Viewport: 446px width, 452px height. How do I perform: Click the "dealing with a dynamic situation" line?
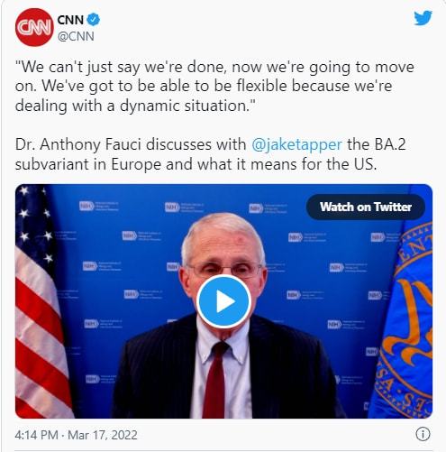pyautogui.click(x=135, y=106)
